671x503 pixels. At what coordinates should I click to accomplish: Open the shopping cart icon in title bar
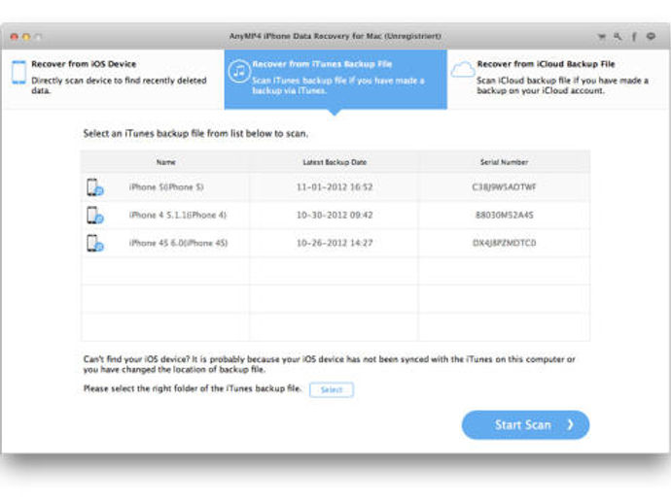pyautogui.click(x=601, y=37)
